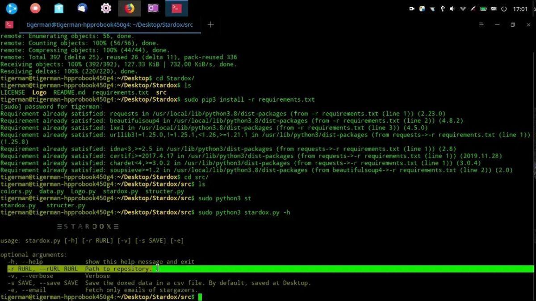Open the power shutdown menu icon

504,8
